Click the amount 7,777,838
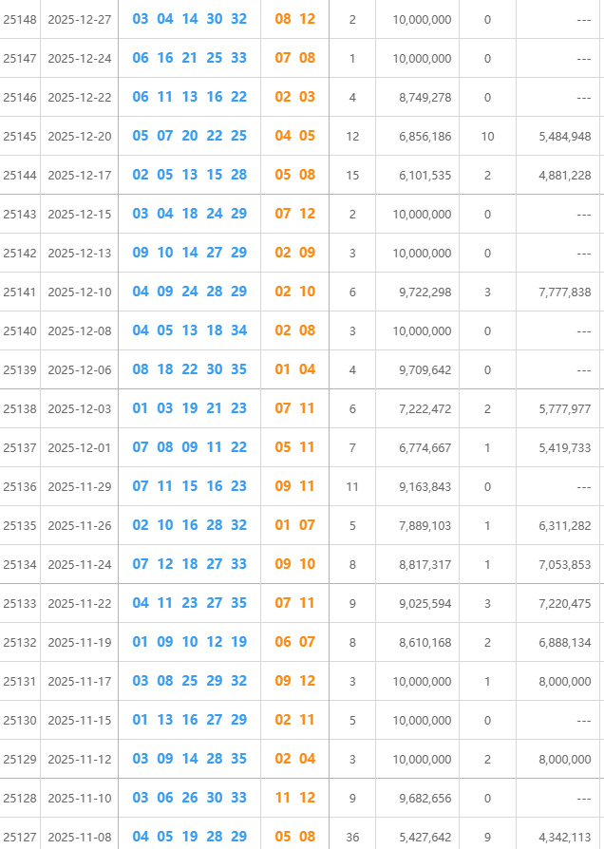This screenshot has height=849, width=604. click(564, 292)
